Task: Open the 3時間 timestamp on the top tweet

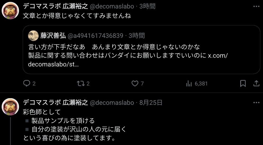Action: click(147, 6)
